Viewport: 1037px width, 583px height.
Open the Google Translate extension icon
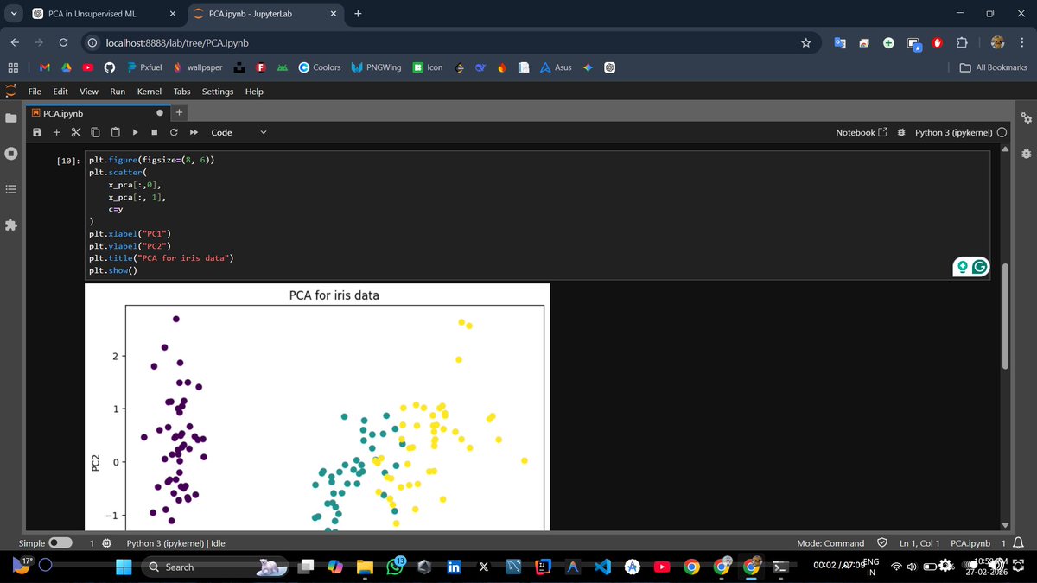point(840,42)
